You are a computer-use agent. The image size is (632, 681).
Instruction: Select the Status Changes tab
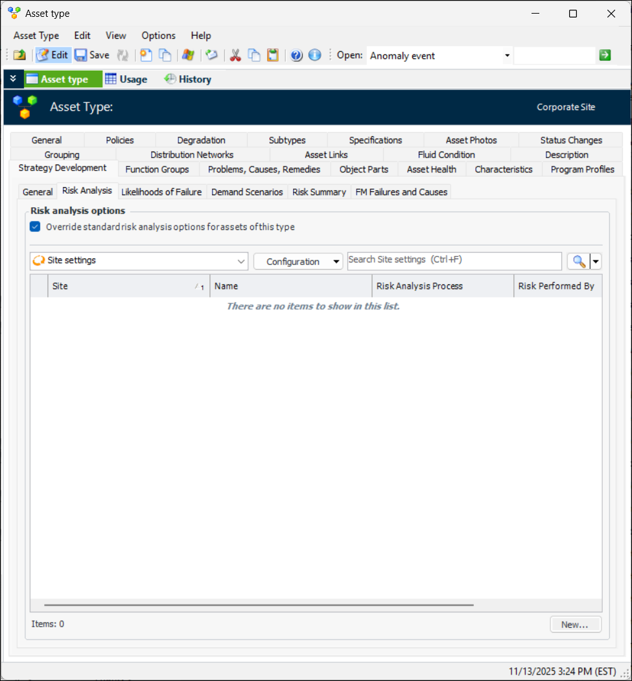click(x=571, y=141)
